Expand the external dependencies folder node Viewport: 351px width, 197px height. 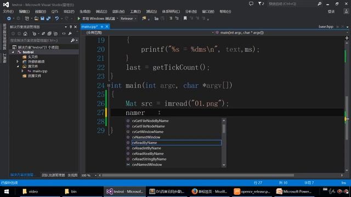(18, 61)
